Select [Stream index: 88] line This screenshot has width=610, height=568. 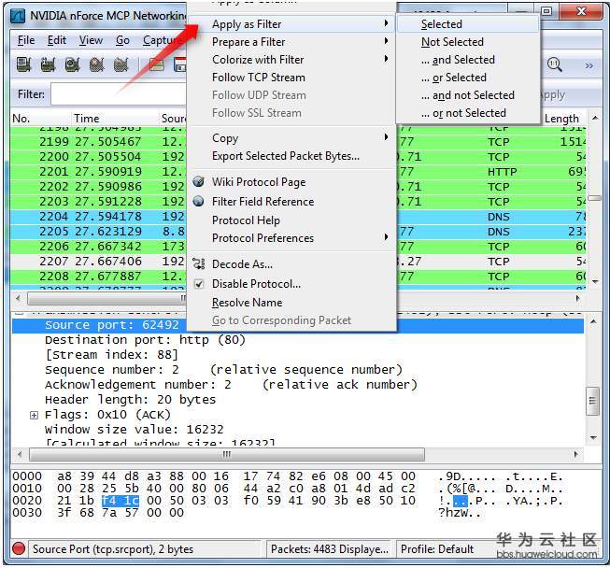tap(112, 355)
